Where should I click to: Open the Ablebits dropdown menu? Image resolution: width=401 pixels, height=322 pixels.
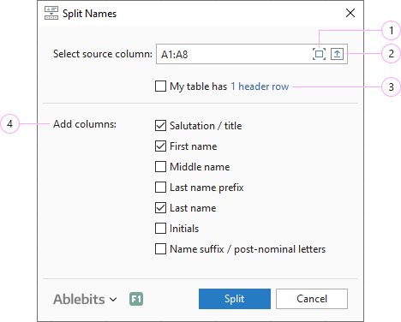(x=85, y=299)
